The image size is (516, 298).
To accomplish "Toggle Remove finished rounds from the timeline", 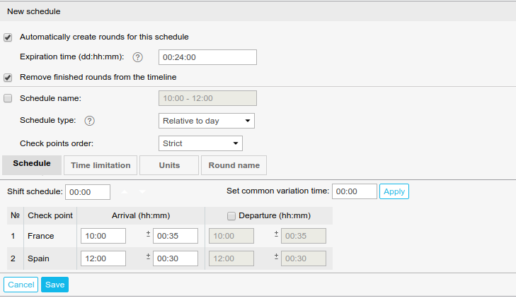I will coord(8,77).
